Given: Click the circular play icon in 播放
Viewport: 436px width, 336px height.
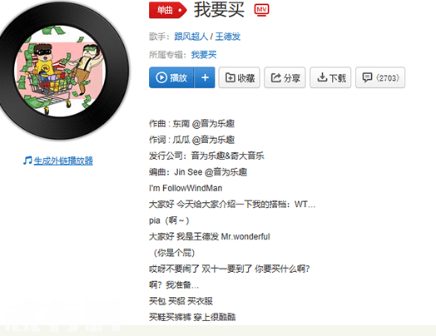Looking at the screenshot, I should [x=161, y=77].
